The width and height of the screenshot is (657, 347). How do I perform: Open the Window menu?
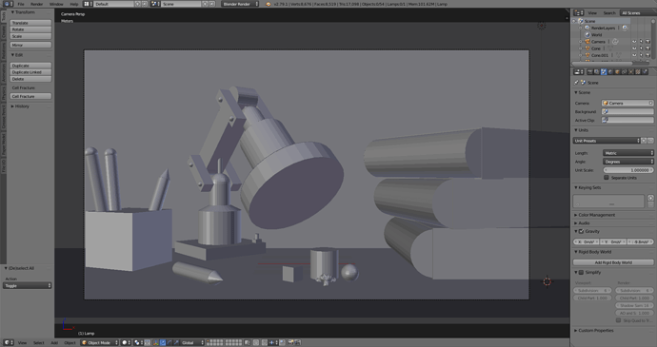56,4
